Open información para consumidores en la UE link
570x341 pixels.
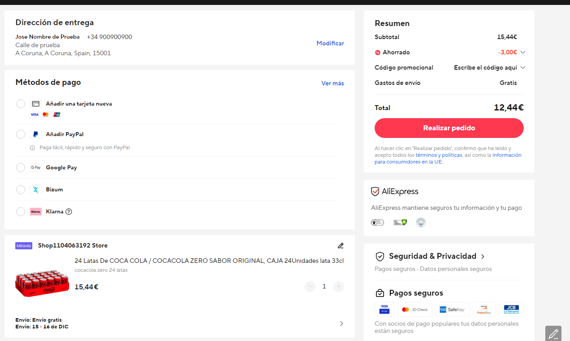coord(448,158)
